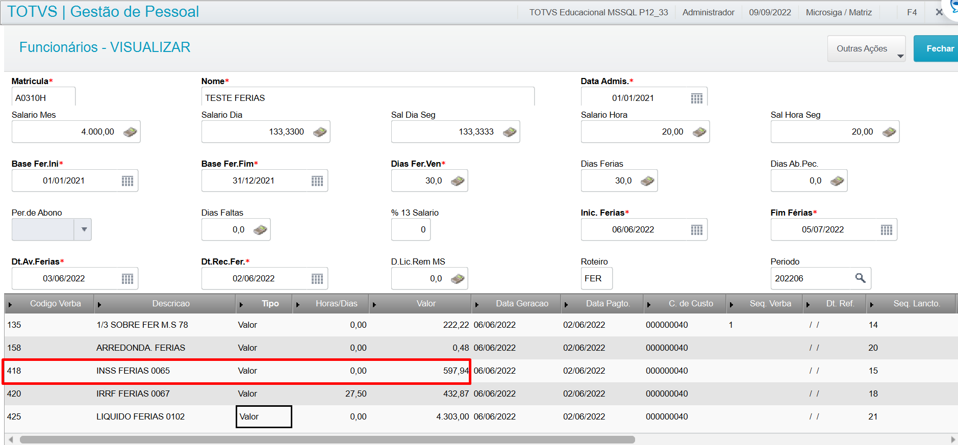This screenshot has width=958, height=445.
Task: Select row LIQUIDO FERIAS 0102
Action: pyautogui.click(x=481, y=416)
